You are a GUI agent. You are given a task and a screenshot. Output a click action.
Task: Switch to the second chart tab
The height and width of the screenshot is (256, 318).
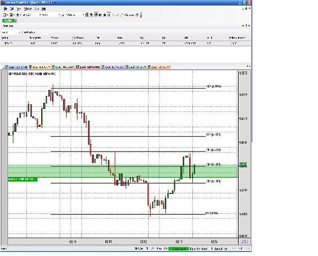(39, 67)
